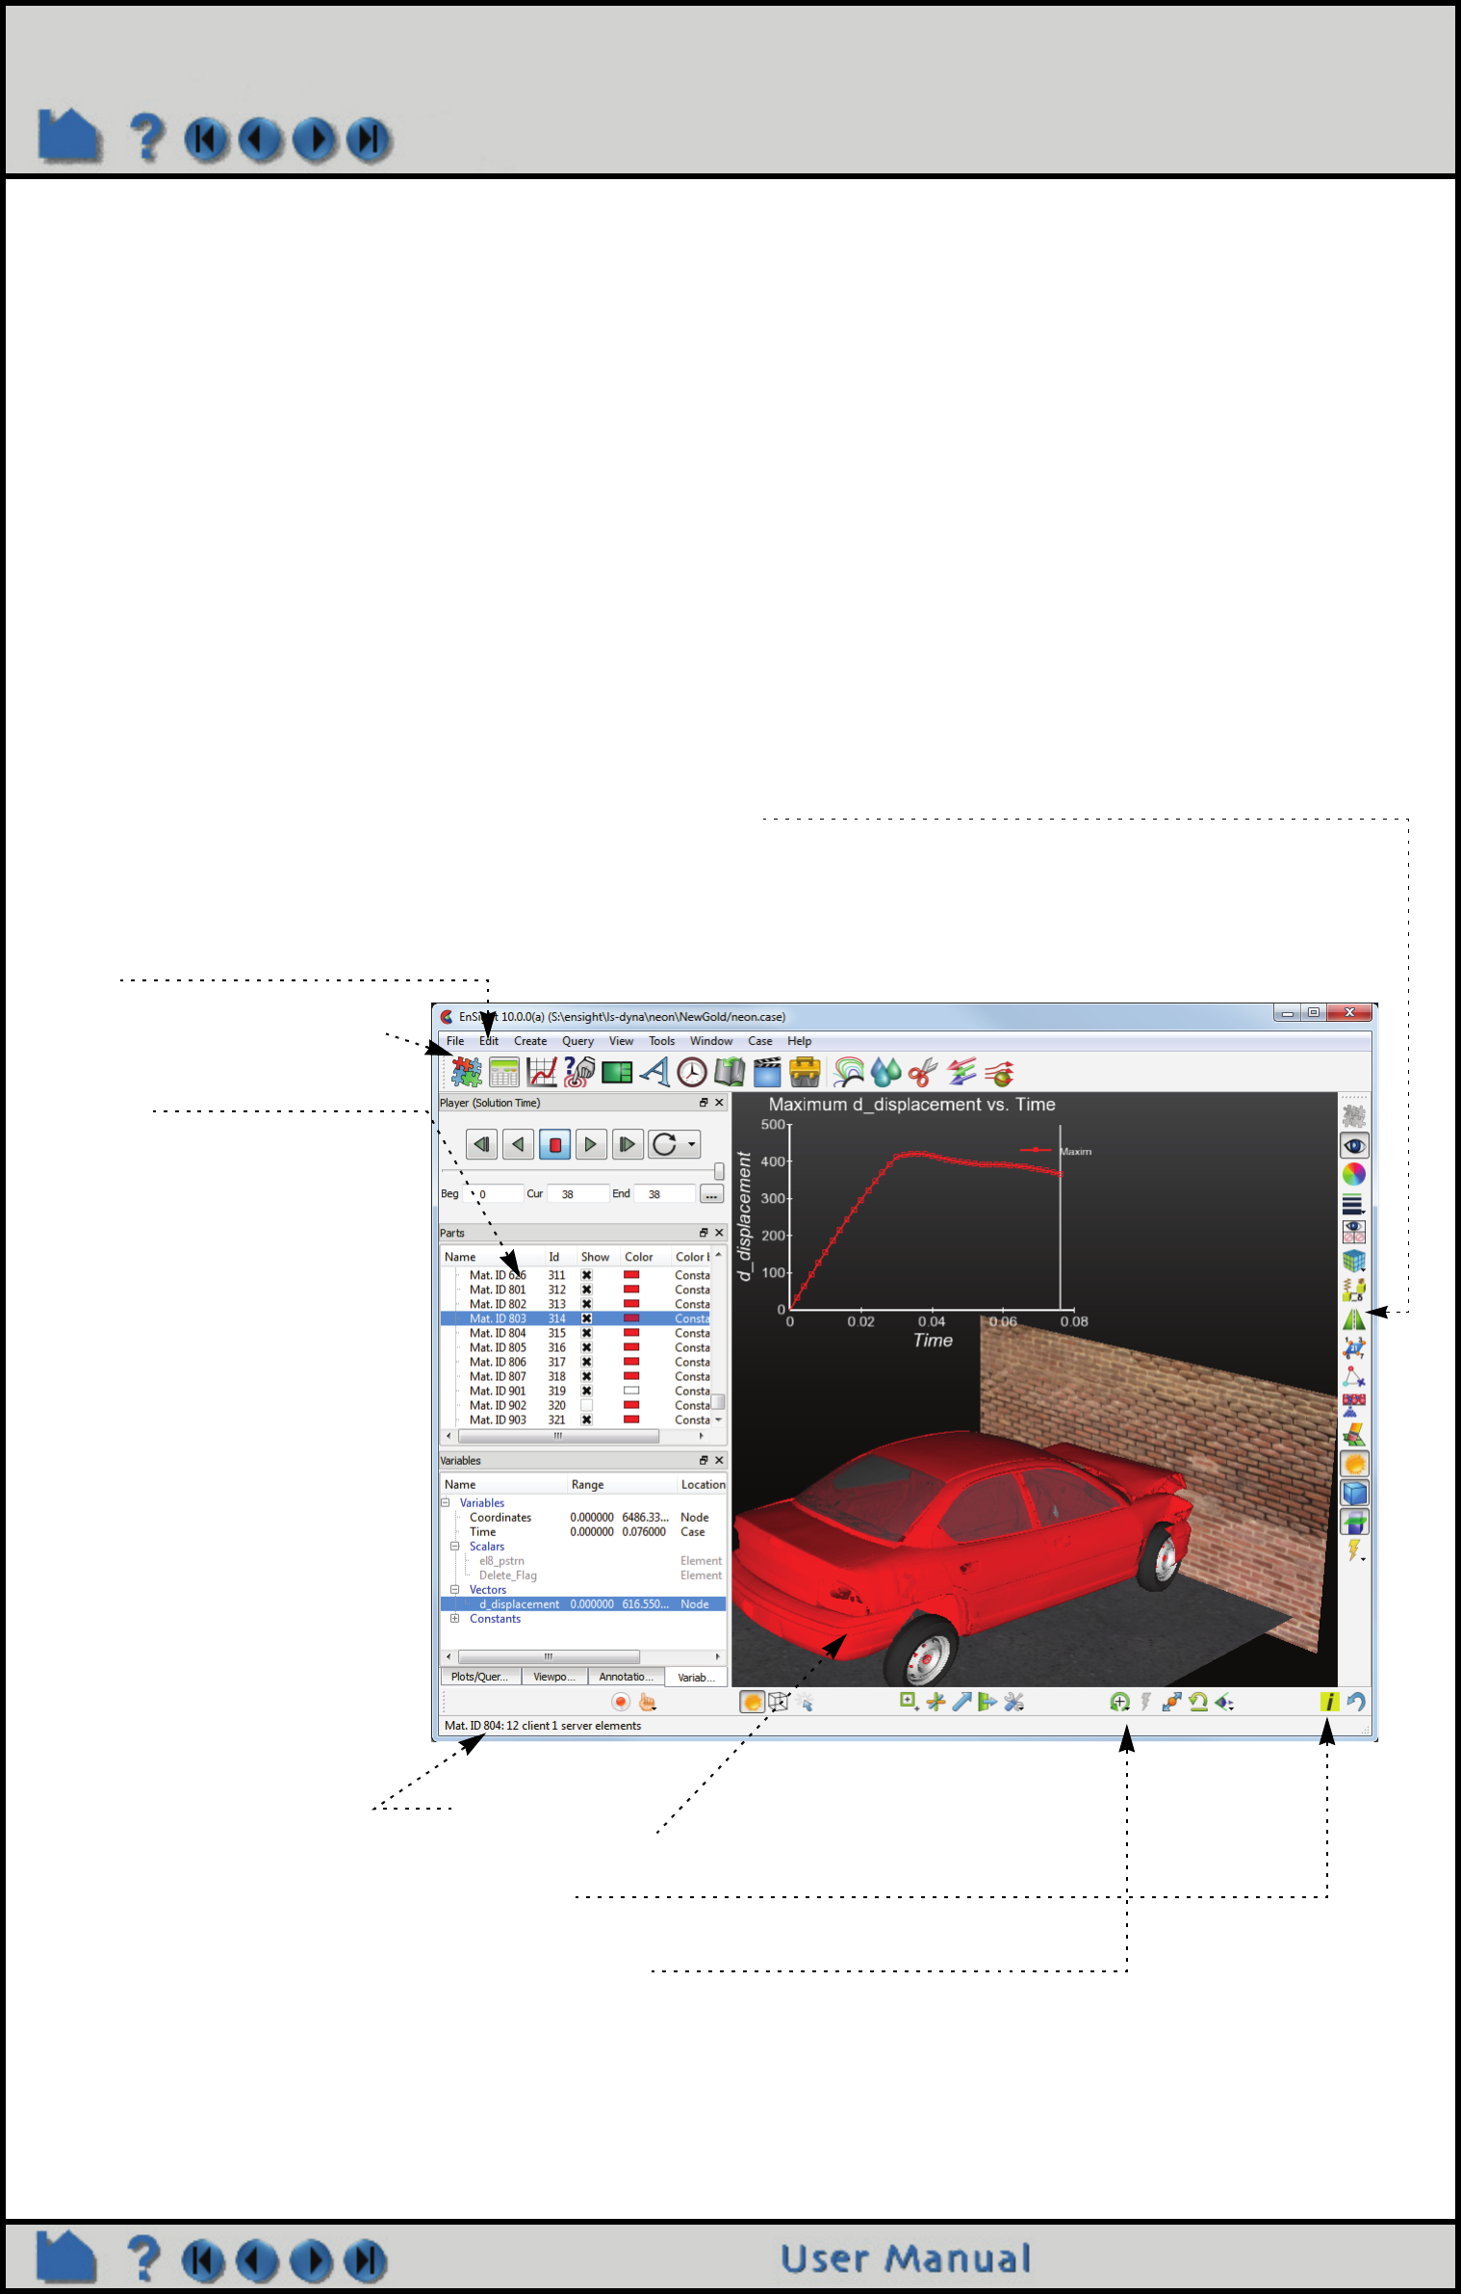This screenshot has height=2294, width=1461.
Task: Open the Parts puzzle icon in main toolbar
Action: pyautogui.click(x=467, y=1072)
